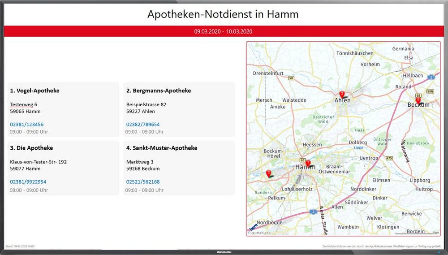Viewport: 448px width, 255px height.
Task: Click the HERE maps logo
Action: point(253,227)
